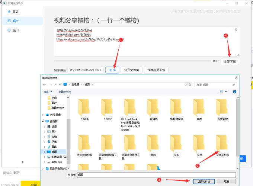Collapse sidebar with the left chevron
The width and height of the screenshot is (253, 186).
coord(23,162)
